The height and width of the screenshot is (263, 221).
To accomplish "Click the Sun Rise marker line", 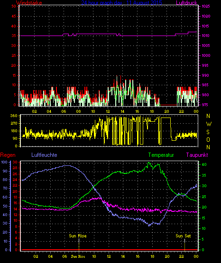I will point(79,245).
